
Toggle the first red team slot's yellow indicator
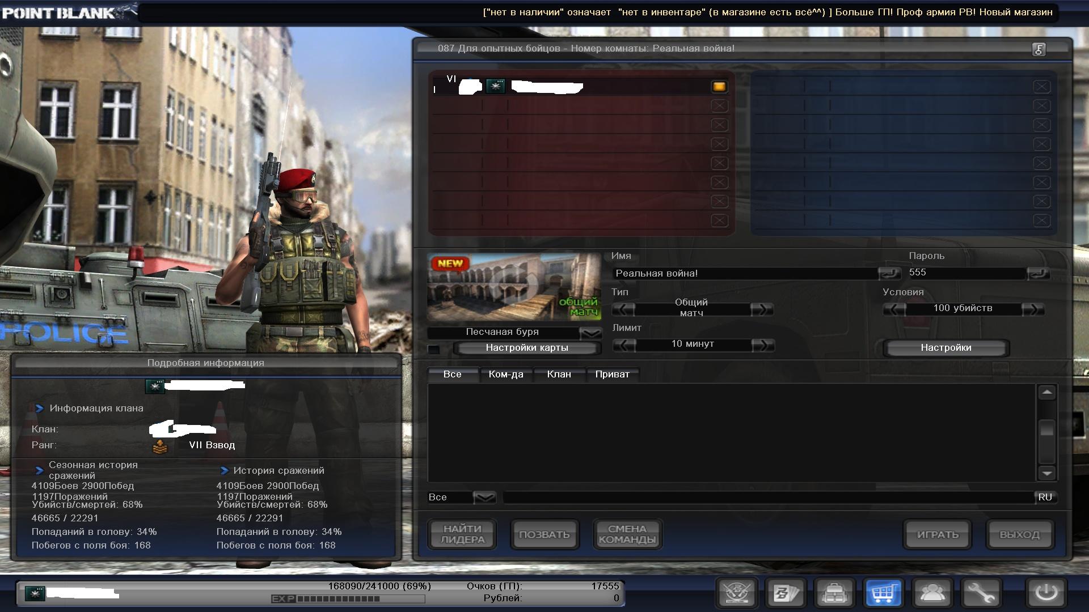719,87
